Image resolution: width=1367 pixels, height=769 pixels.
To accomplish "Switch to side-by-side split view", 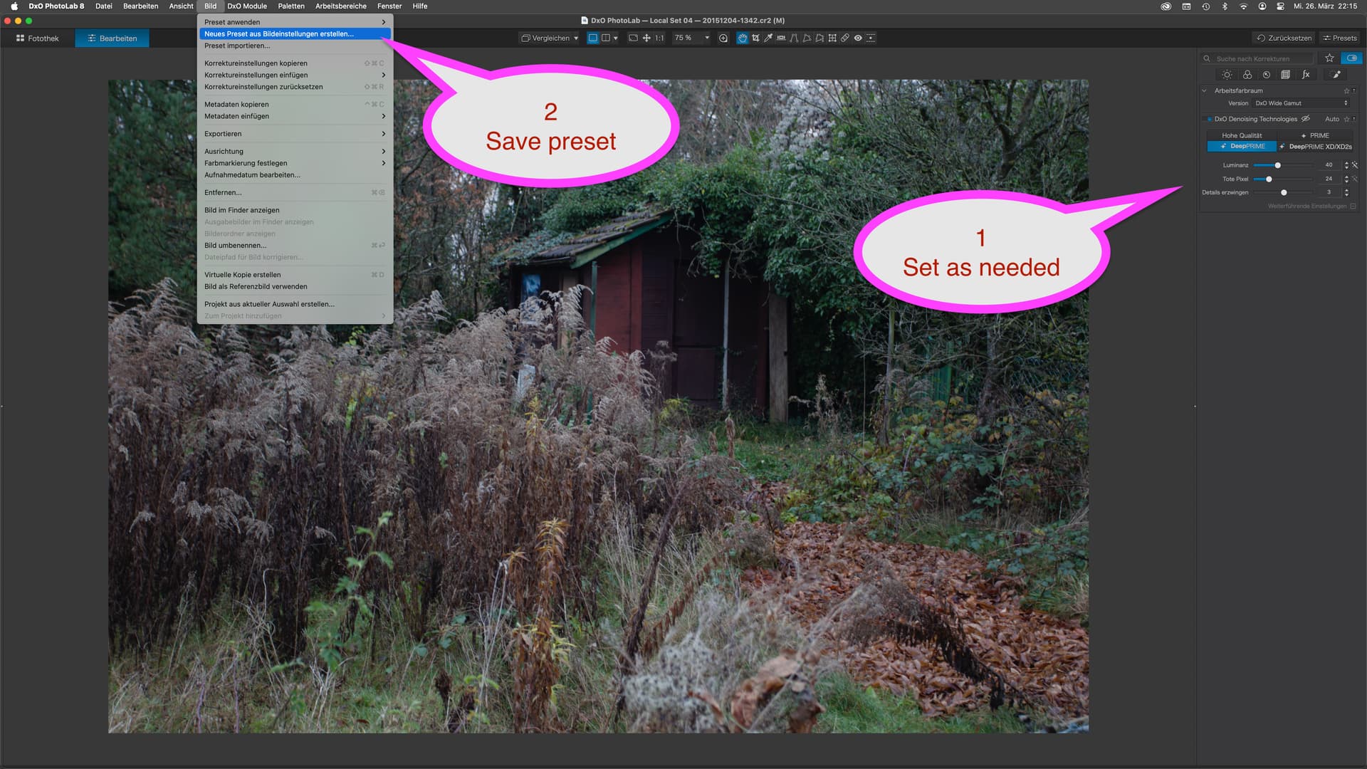I will [605, 38].
